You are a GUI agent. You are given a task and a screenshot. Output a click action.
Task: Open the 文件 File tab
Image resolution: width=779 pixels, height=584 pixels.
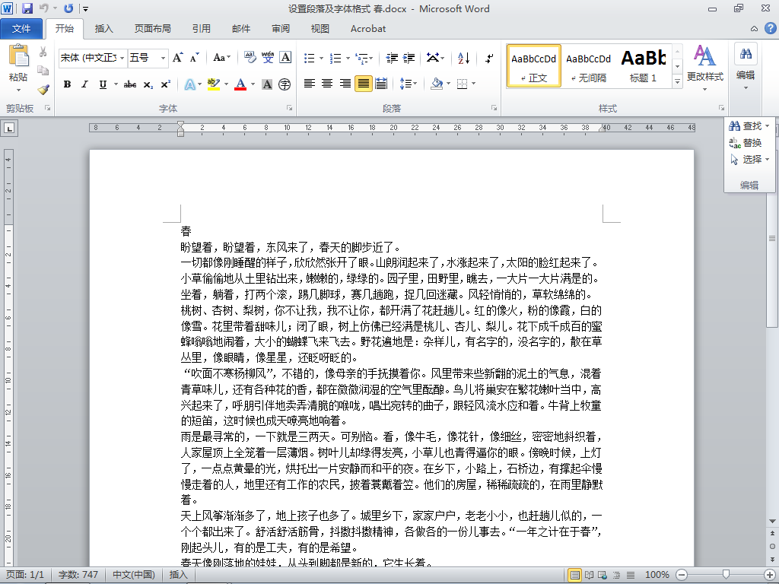tap(21, 29)
